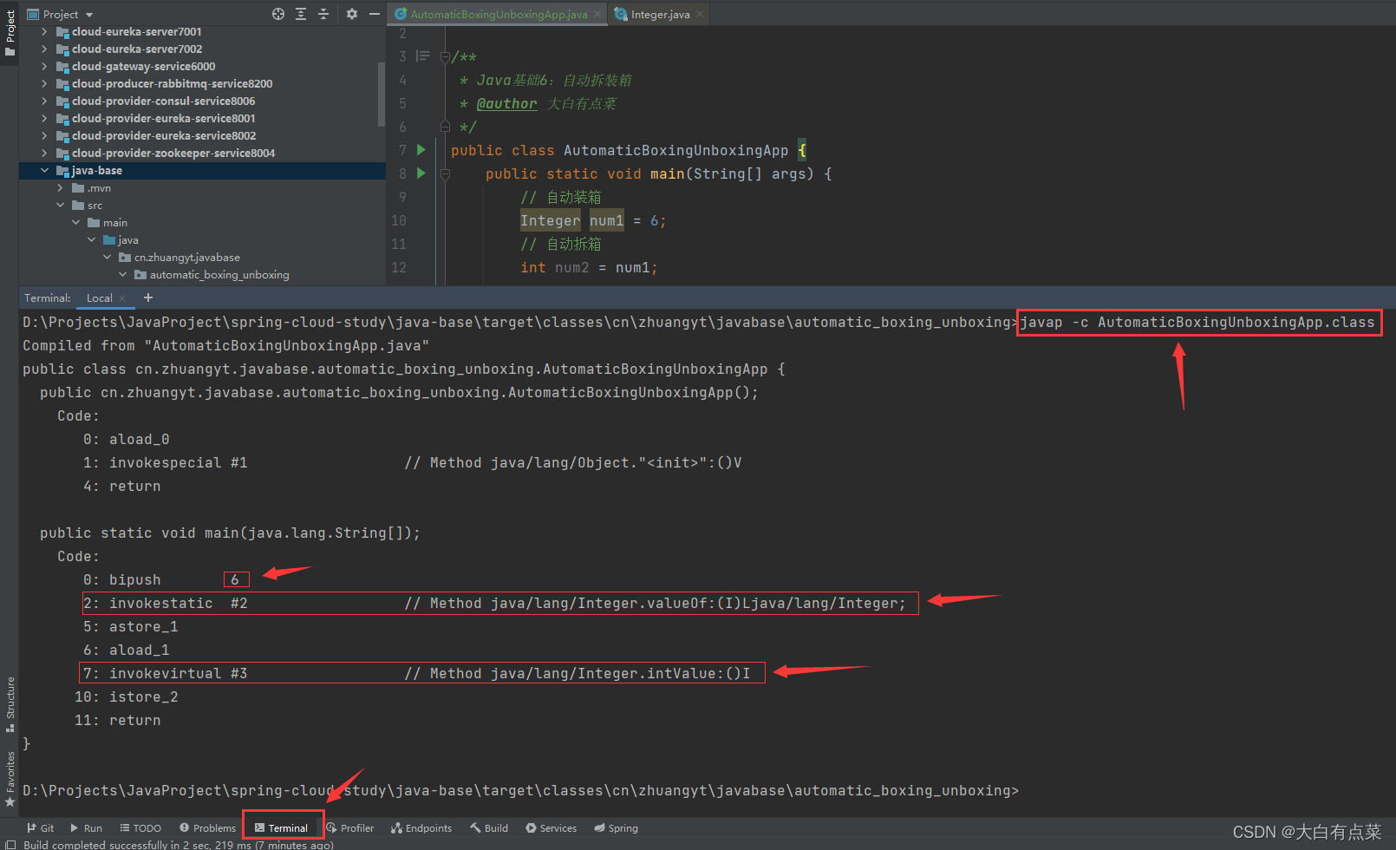Expand the cloud-eureka-server7001 module
The width and height of the screenshot is (1396, 850).
click(x=44, y=31)
